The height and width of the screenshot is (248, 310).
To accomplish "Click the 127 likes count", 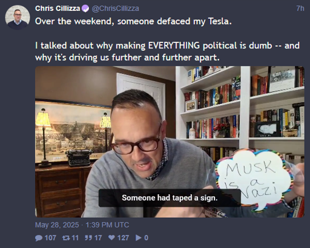I will tap(123, 238).
